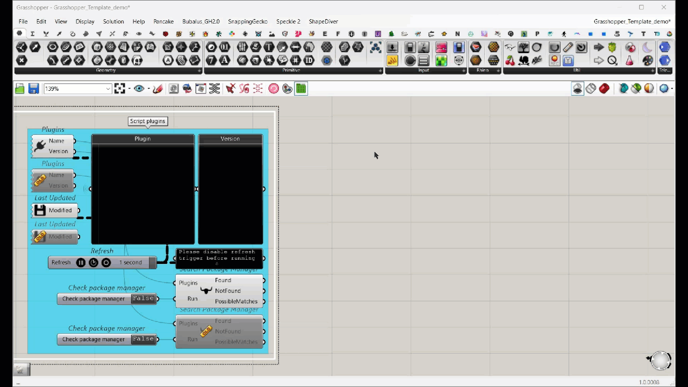Click the refresh warning text panel
The width and height of the screenshot is (688, 387).
219,258
